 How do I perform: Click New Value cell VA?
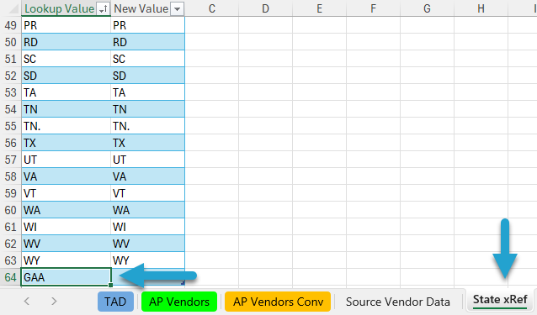click(147, 176)
